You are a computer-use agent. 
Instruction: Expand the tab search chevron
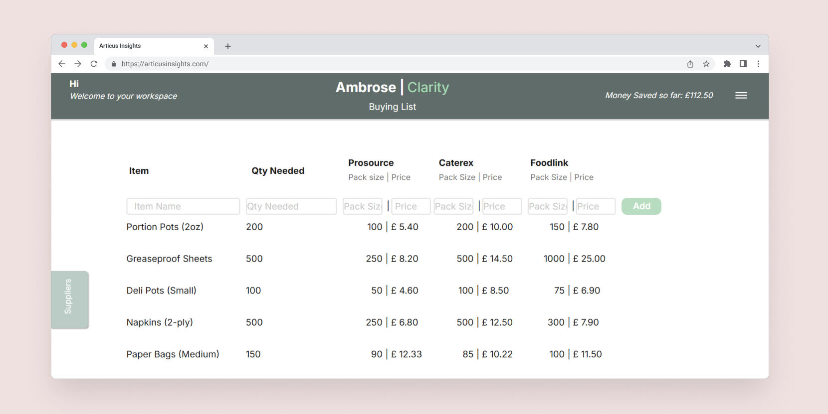click(758, 46)
